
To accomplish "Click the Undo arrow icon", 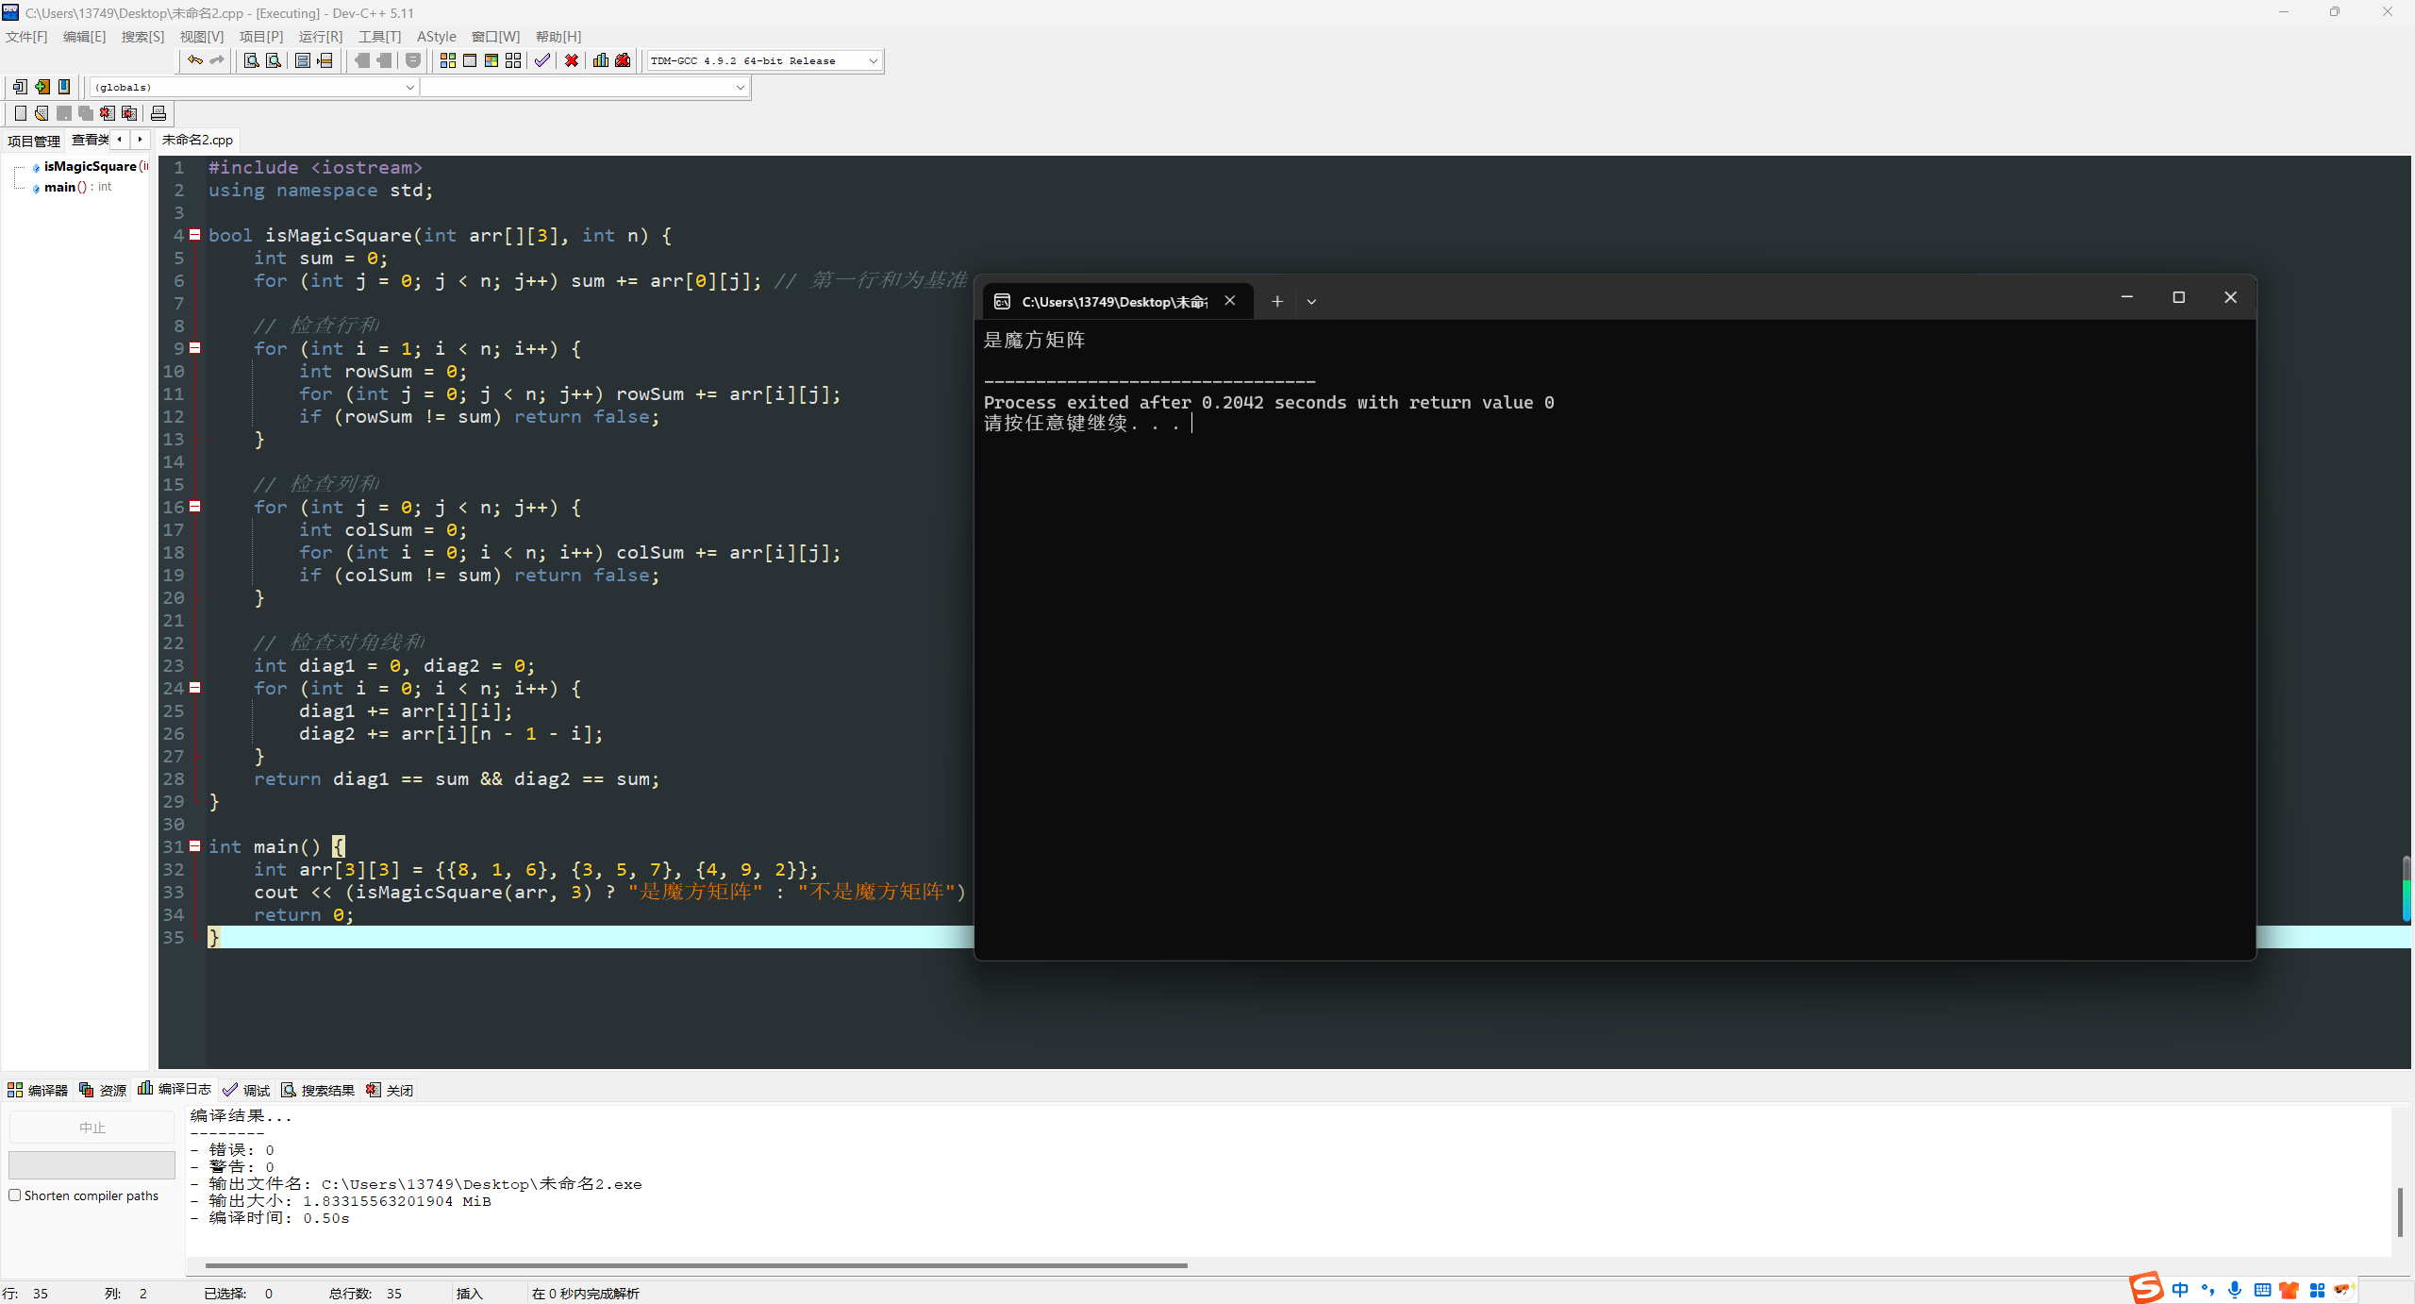I will (194, 60).
